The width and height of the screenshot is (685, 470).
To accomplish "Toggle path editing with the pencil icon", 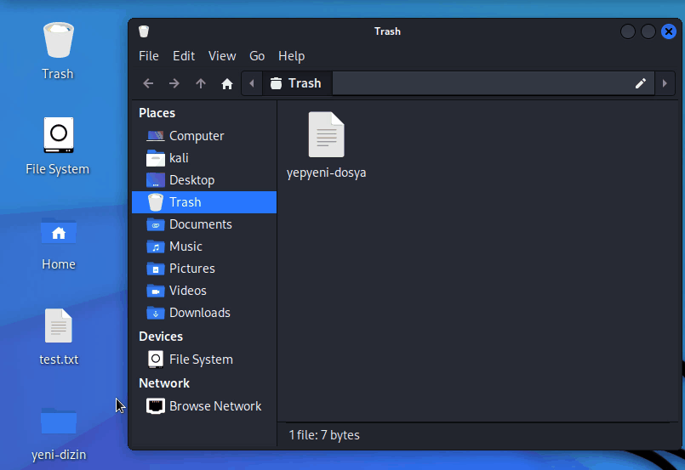I will (641, 83).
